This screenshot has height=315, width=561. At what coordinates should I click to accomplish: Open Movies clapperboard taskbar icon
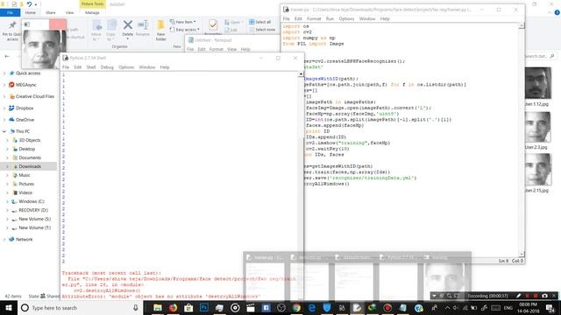point(251,307)
